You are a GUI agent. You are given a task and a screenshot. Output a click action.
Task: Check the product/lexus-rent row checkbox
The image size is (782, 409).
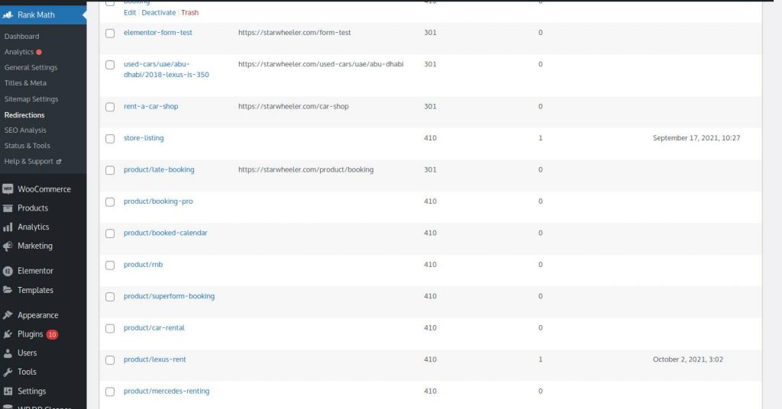(110, 360)
